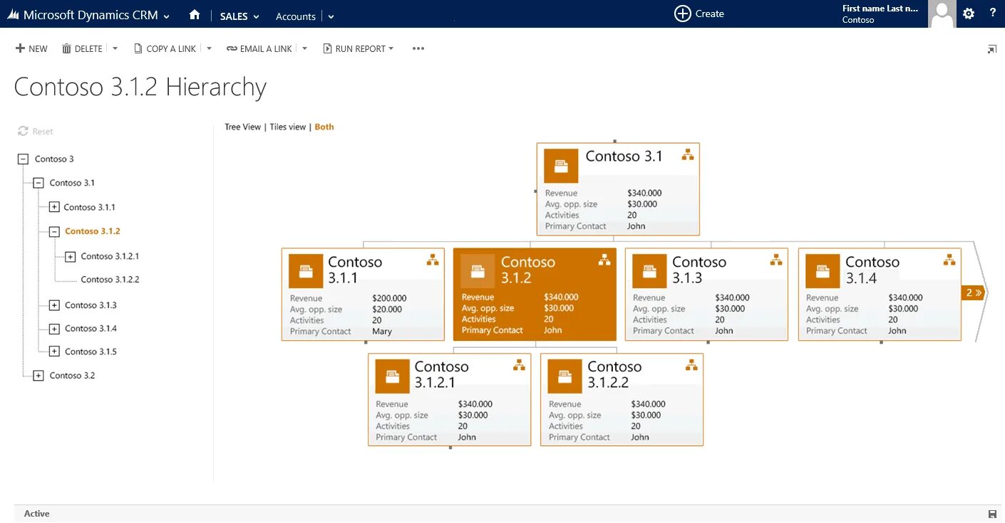Open the COPY A LINK dropdown arrow
This screenshot has width=1005, height=523.
point(209,48)
